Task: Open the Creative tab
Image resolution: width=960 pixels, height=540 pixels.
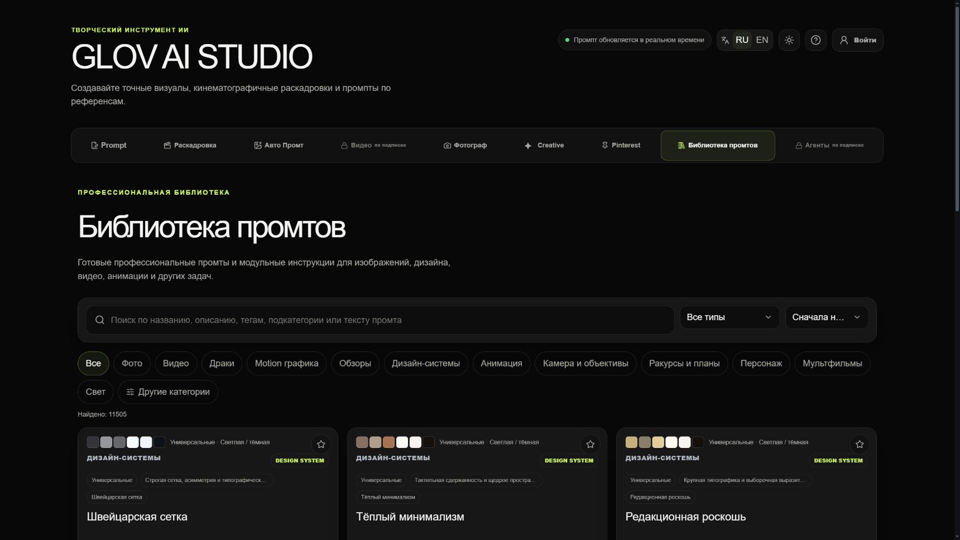Action: coord(544,145)
